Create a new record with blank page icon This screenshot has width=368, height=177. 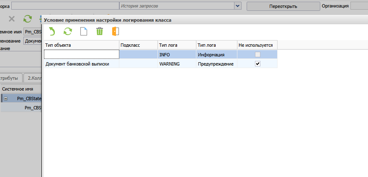pyautogui.click(x=83, y=31)
